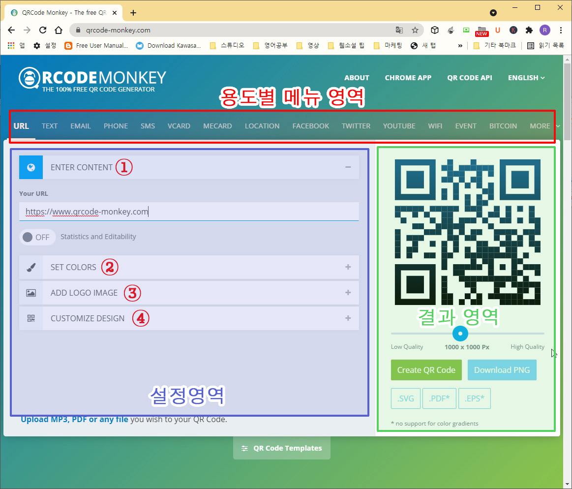572x489 pixels.
Task: Click the sliders icon on QR Code Templates
Action: point(245,448)
